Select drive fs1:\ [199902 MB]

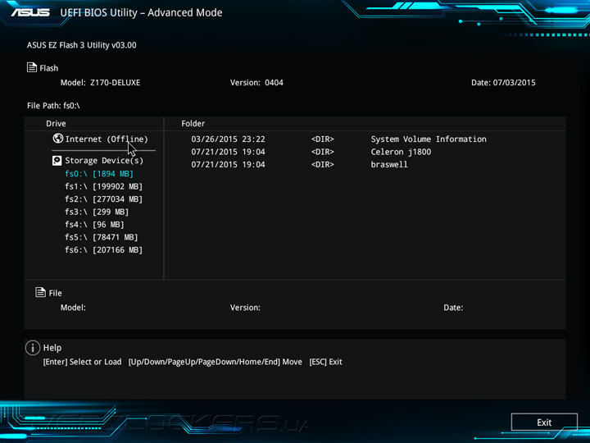(x=103, y=186)
